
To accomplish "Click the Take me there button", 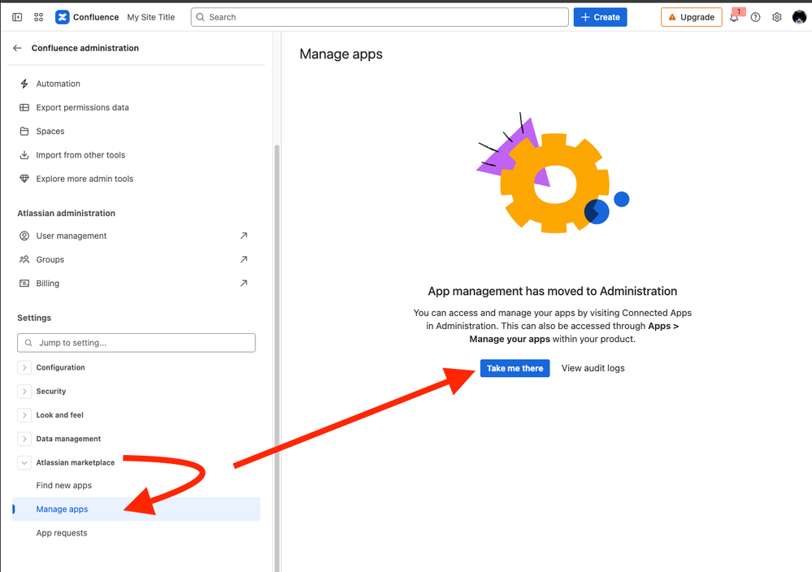I will coord(515,368).
